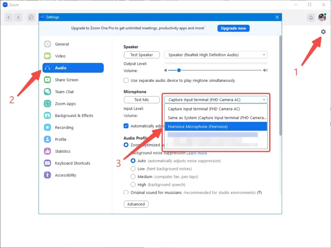The width and height of the screenshot is (331, 248).
Task: Choose High noise suppression option
Action: (x=133, y=185)
